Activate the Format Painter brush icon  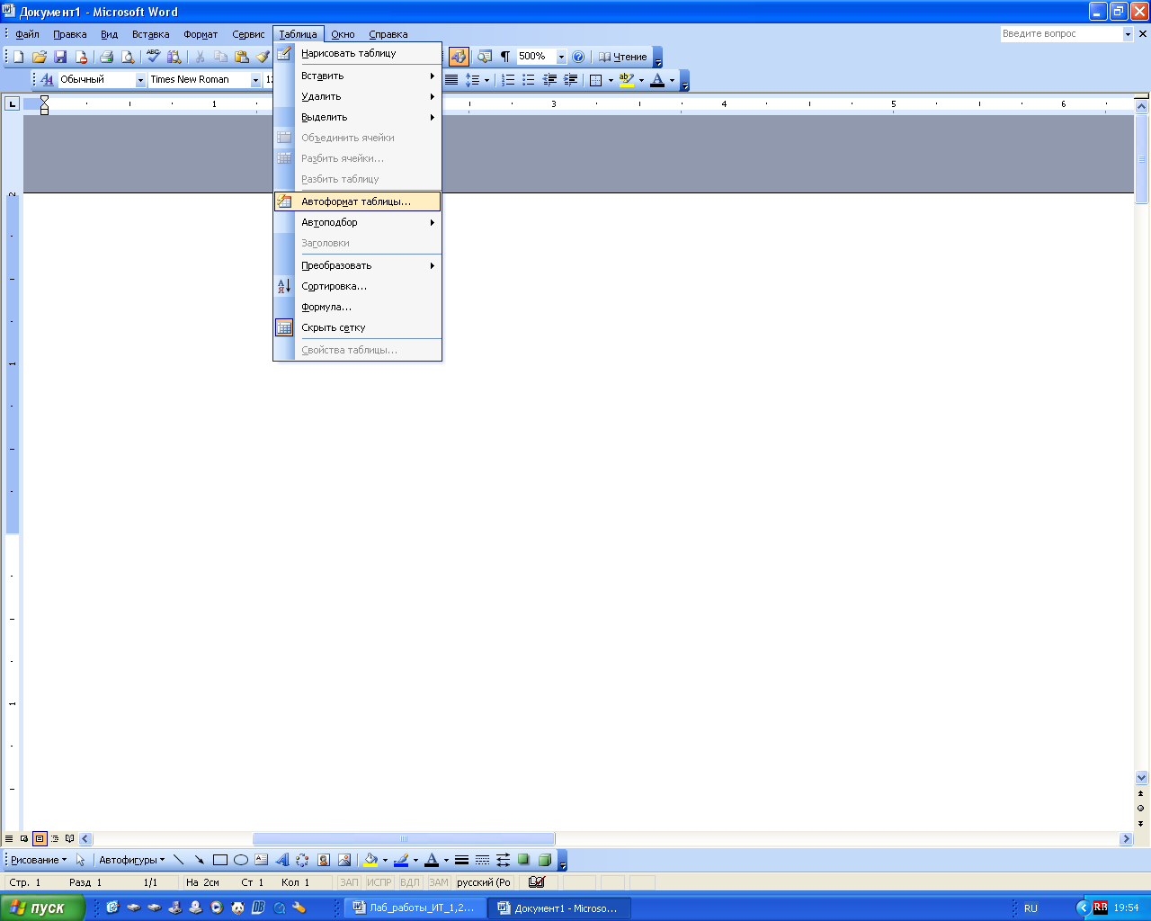(263, 57)
